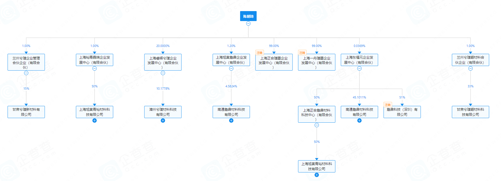This screenshot has height=181, width=501.
Task: Expand plus icon under the 45.1011% 南通詹鼎材料科技 node
Action: 359,121
